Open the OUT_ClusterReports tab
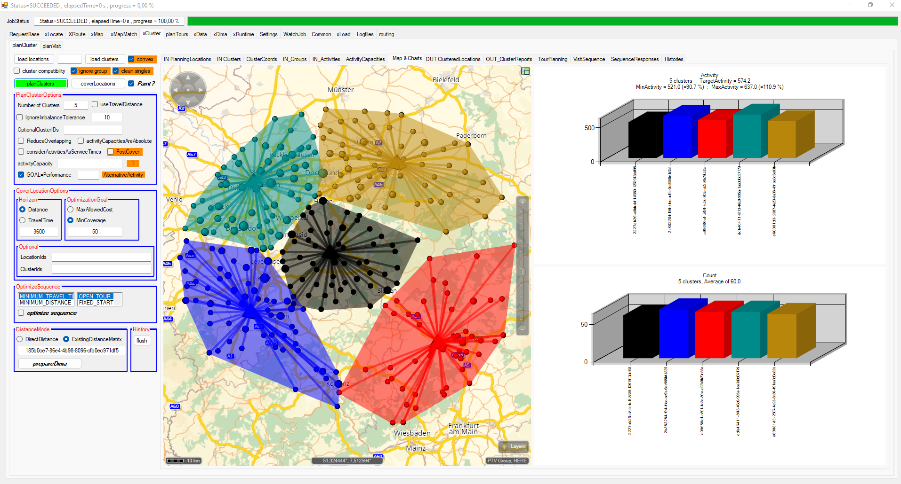Viewport: 901px width, 484px height. pyautogui.click(x=508, y=59)
